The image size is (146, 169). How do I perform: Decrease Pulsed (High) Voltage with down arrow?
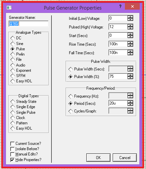[x=130, y=28]
